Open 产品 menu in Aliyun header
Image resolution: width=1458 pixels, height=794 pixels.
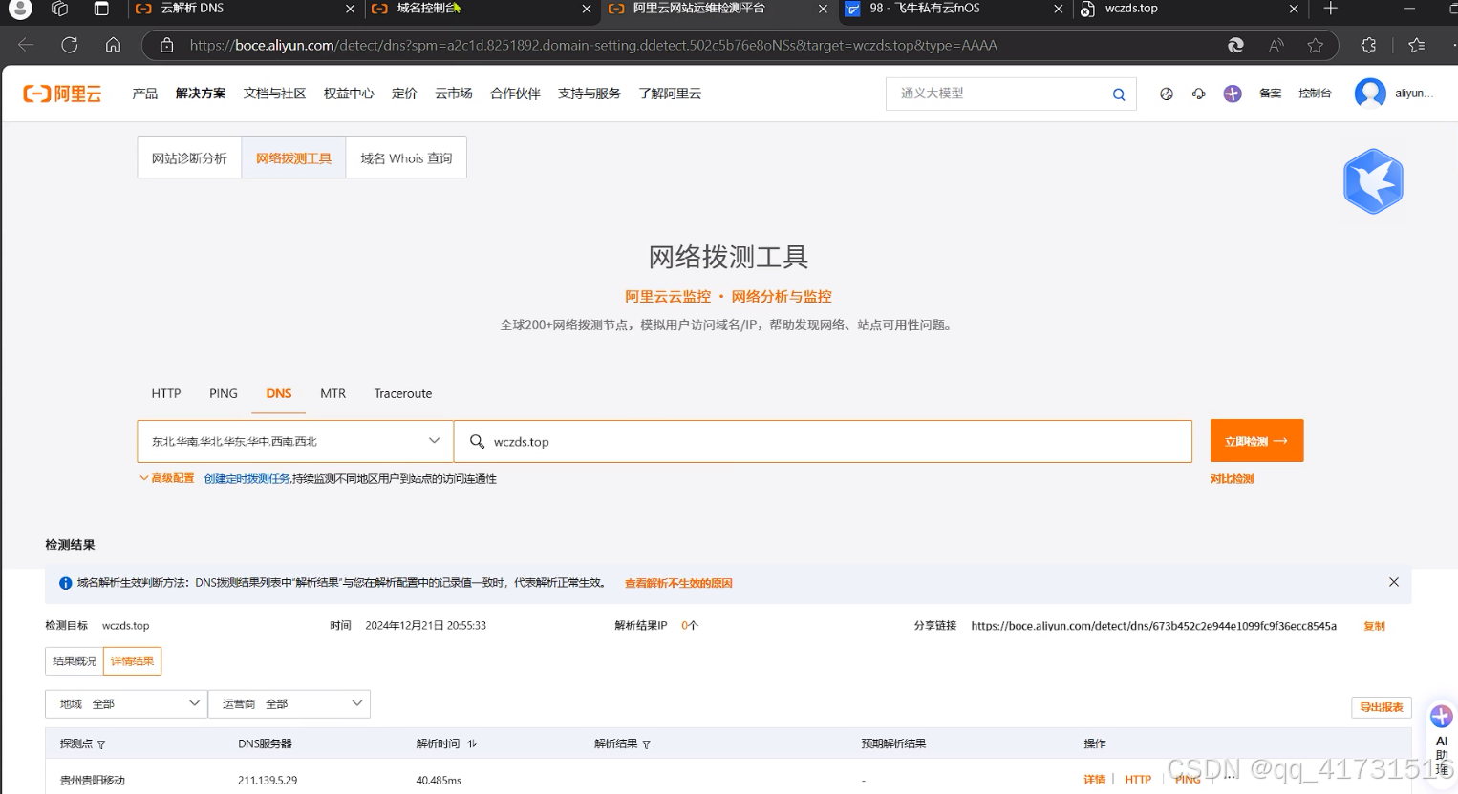pyautogui.click(x=145, y=94)
